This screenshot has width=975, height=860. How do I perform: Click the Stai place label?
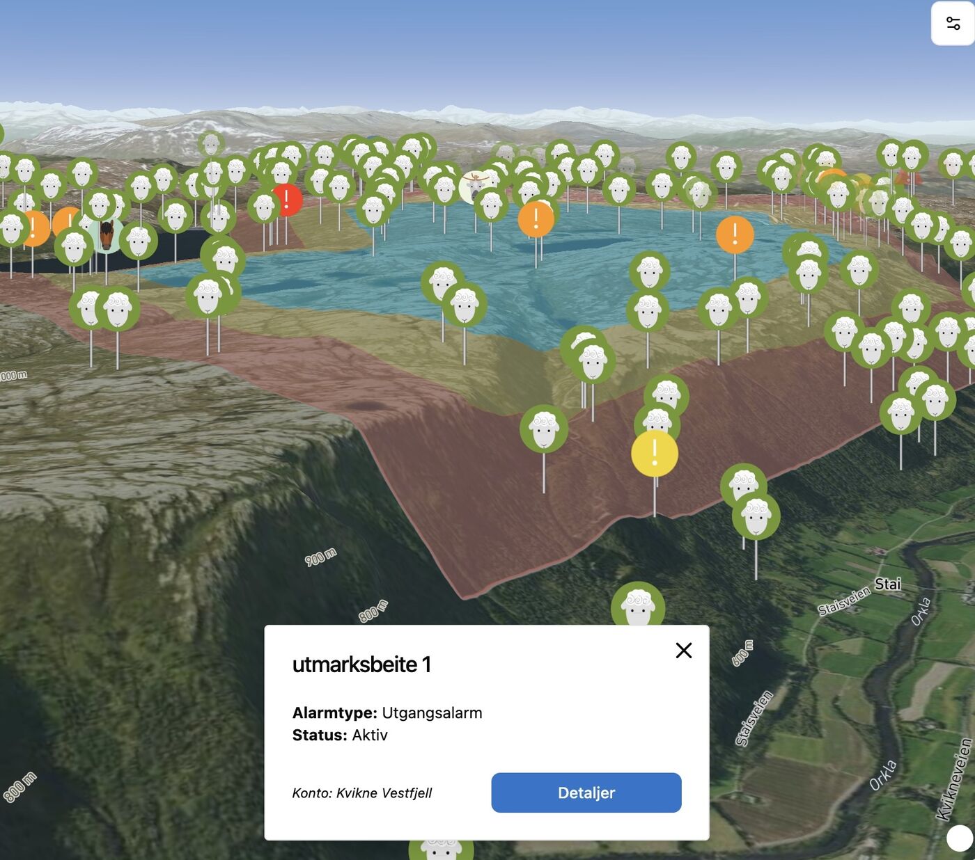[888, 584]
